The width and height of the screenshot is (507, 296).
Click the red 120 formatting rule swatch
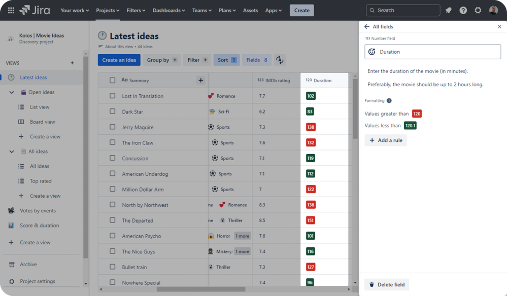417,114
